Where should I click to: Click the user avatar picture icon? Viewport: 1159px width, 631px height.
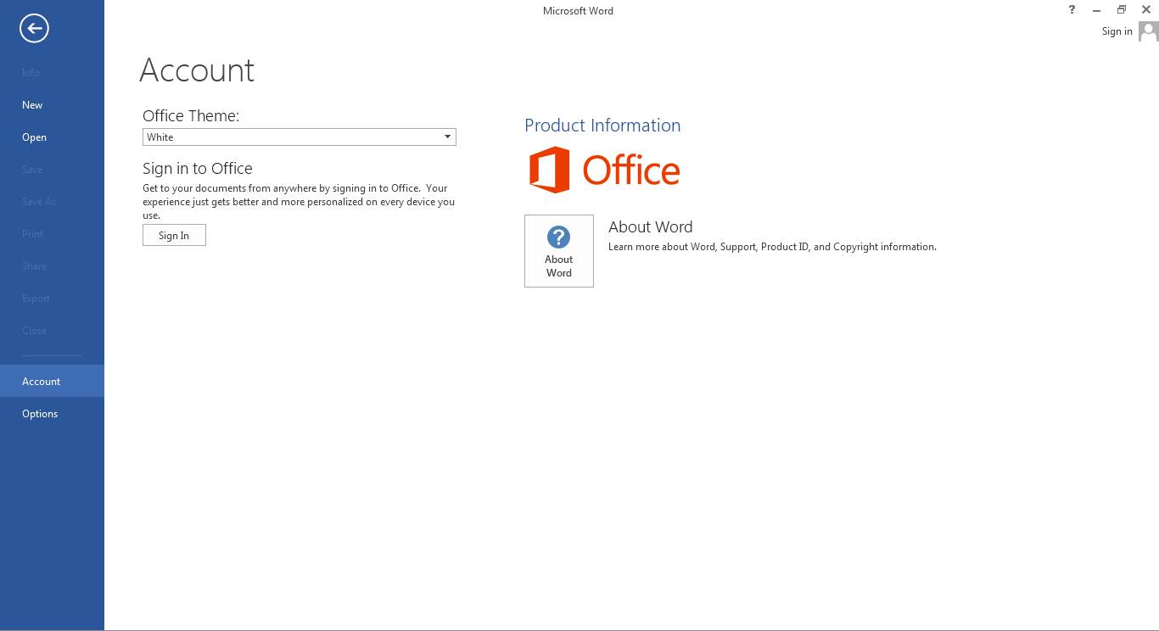(x=1148, y=31)
